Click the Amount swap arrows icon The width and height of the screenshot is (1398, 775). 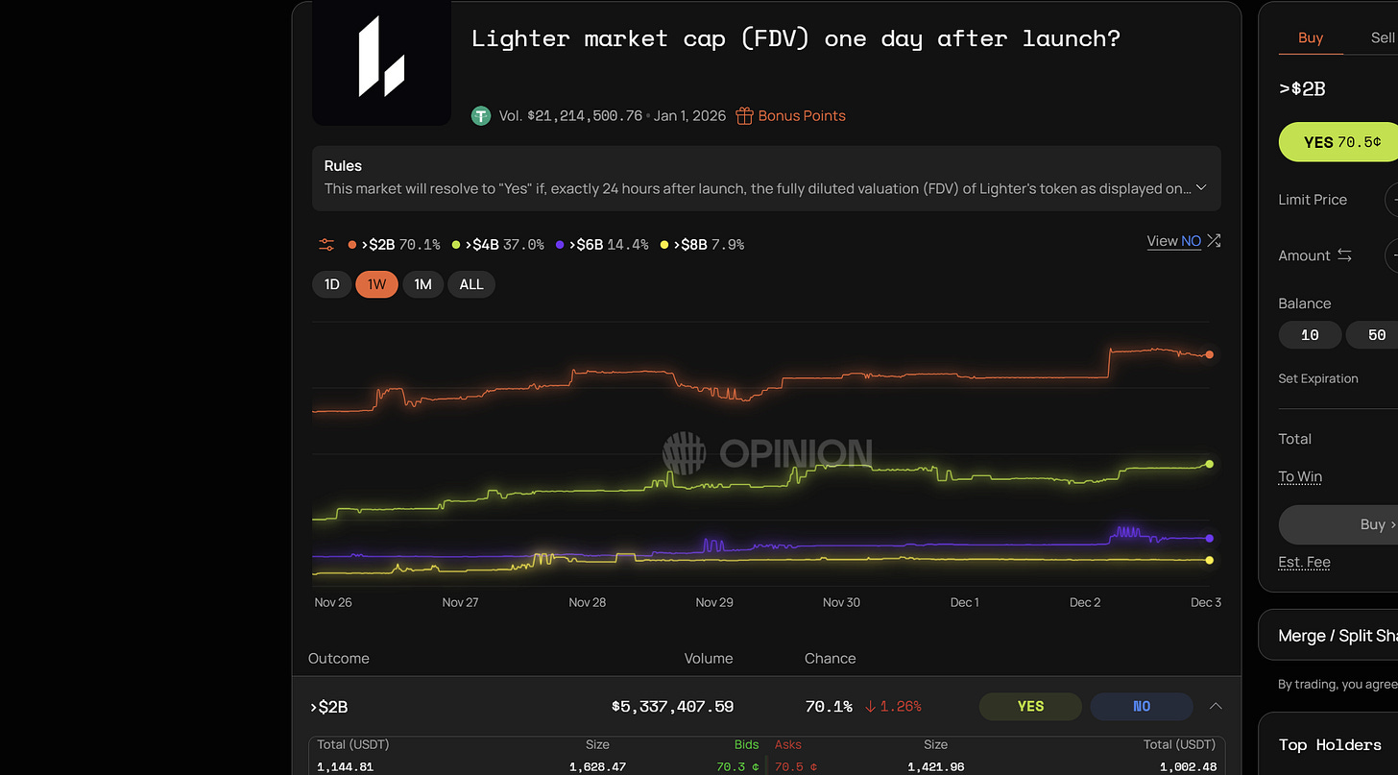click(x=1344, y=255)
